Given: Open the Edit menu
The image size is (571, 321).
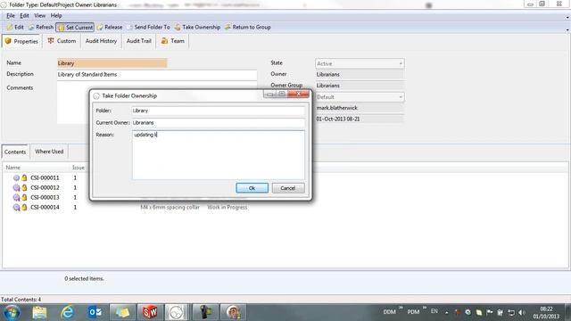Looking at the screenshot, I should pyautogui.click(x=24, y=16).
